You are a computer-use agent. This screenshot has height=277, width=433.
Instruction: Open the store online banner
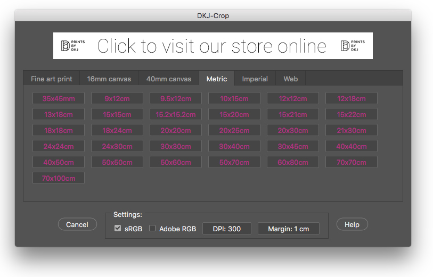click(213, 46)
